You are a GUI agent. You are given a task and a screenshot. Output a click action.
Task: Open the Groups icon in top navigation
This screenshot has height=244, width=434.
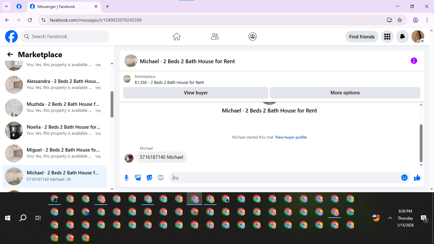coord(253,37)
